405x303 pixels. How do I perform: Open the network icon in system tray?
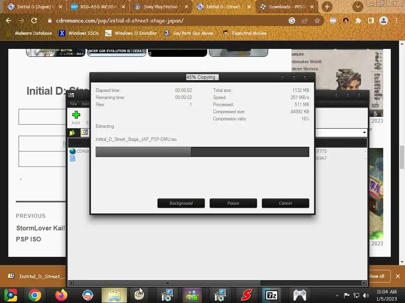pos(356,295)
